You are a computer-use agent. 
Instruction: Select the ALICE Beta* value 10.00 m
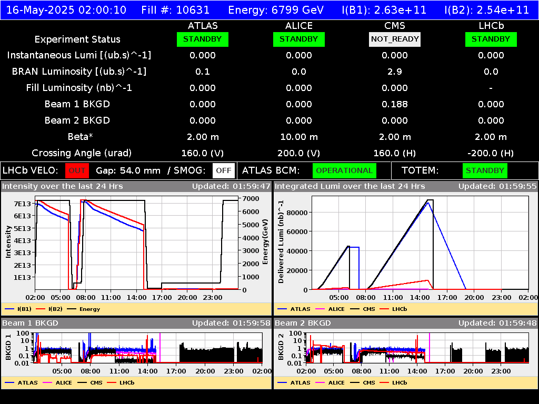click(x=299, y=137)
